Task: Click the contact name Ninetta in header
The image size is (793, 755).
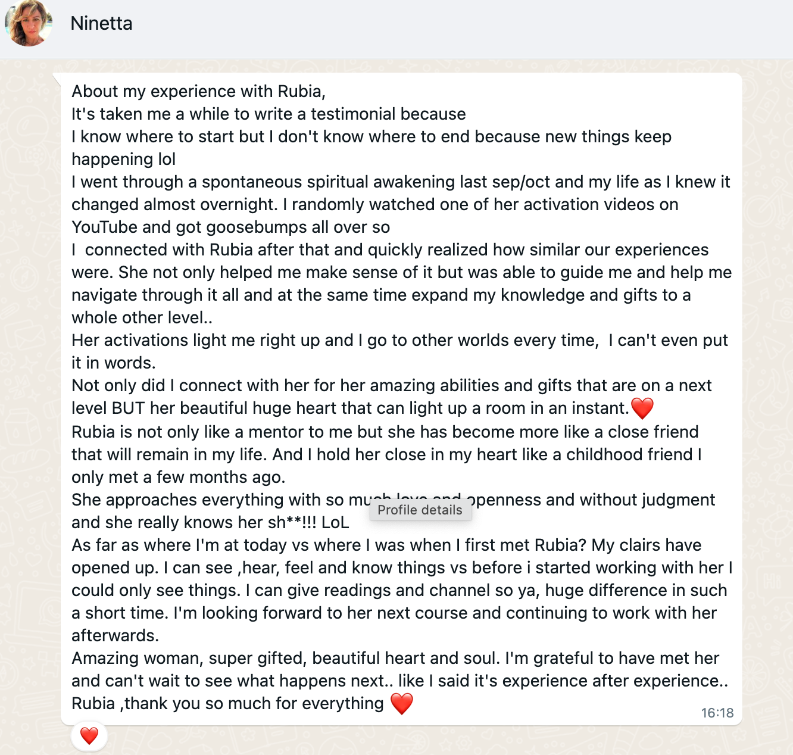Action: click(101, 23)
